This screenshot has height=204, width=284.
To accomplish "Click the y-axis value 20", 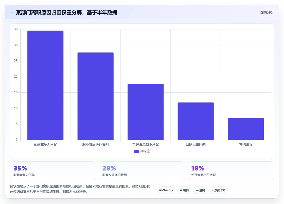I will (16, 77).
